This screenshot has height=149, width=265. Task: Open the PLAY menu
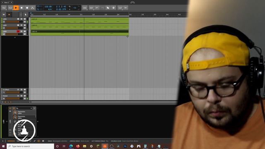(10, 8)
